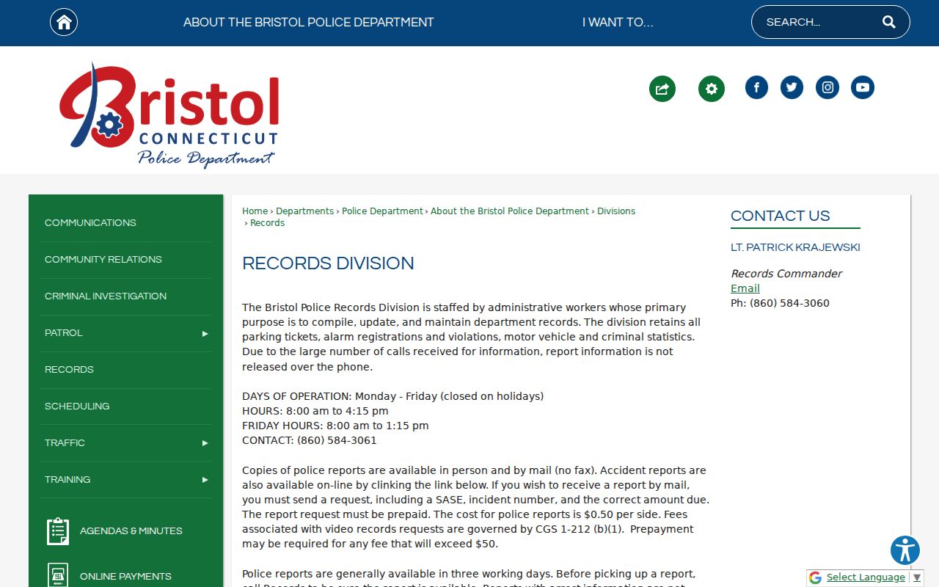Viewport: 939px width, 587px height.
Task: Click the Agendas & Minutes clipboard icon
Action: click(58, 531)
